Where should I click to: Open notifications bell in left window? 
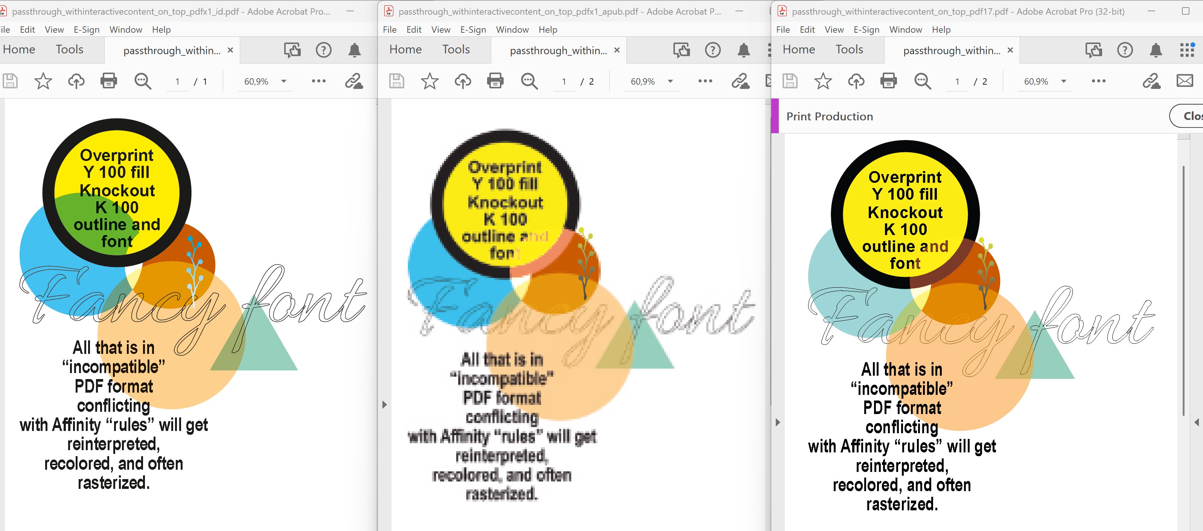(x=355, y=50)
